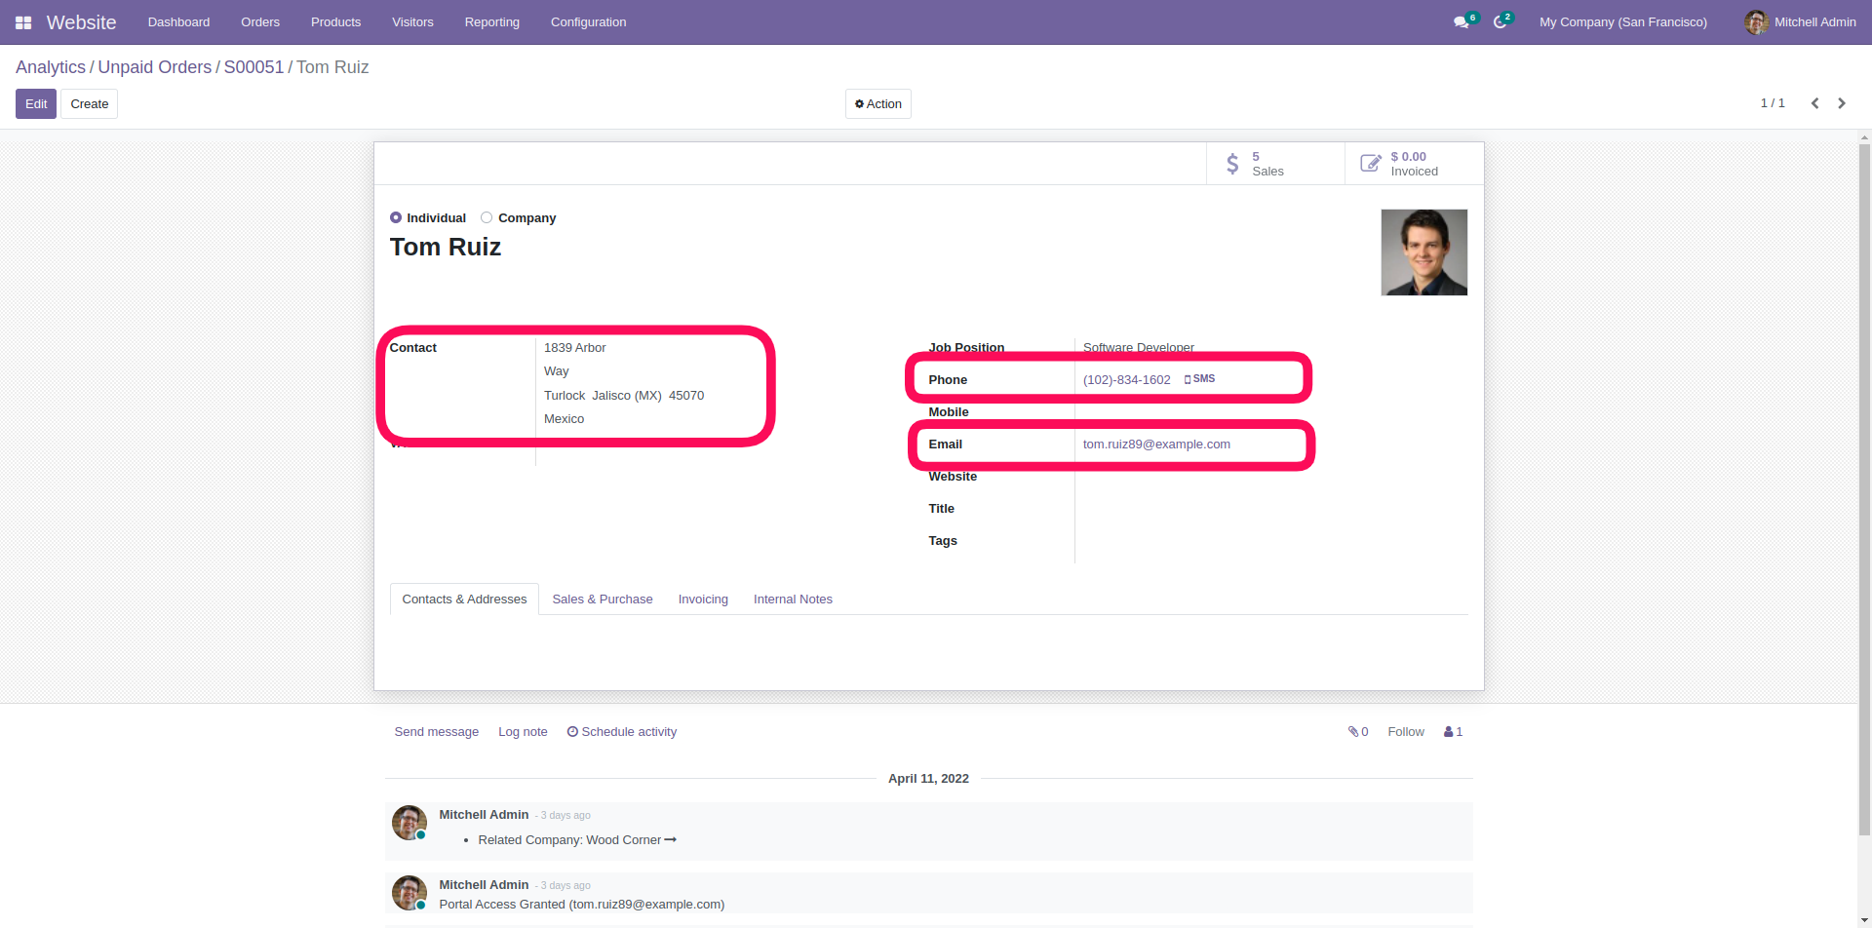Image resolution: width=1872 pixels, height=928 pixels.
Task: Open the Mitchell Admin user menu
Action: click(1800, 22)
